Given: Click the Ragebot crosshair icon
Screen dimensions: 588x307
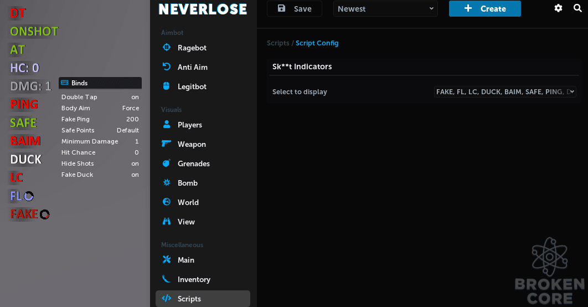Looking at the screenshot, I should coord(167,47).
